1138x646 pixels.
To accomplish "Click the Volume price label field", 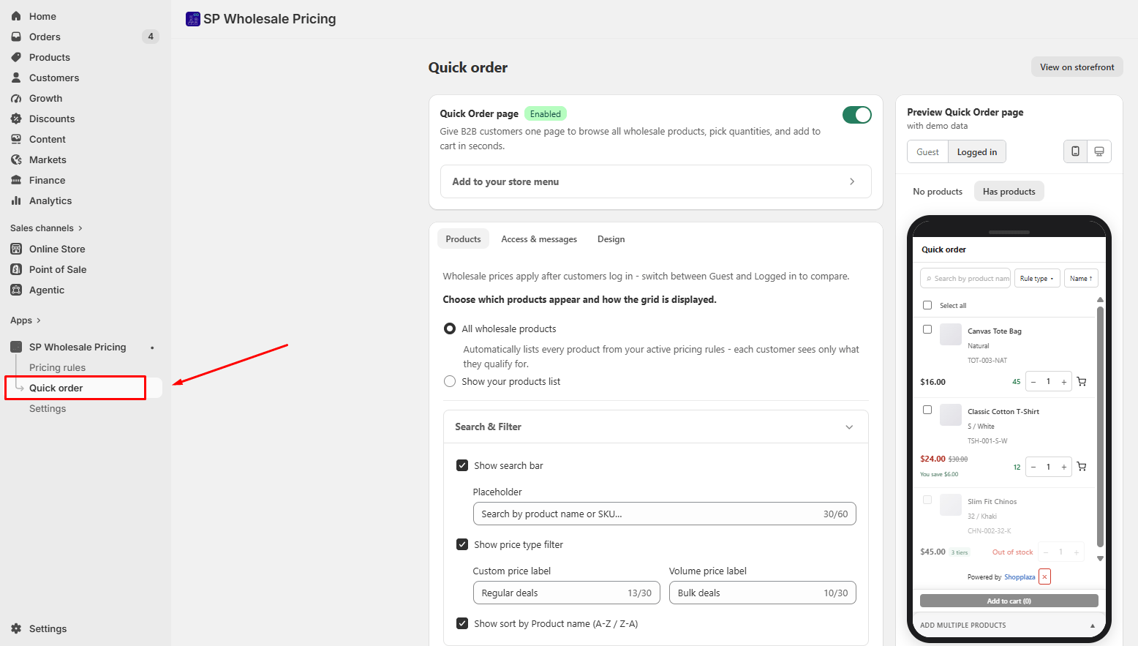I will pyautogui.click(x=762, y=593).
